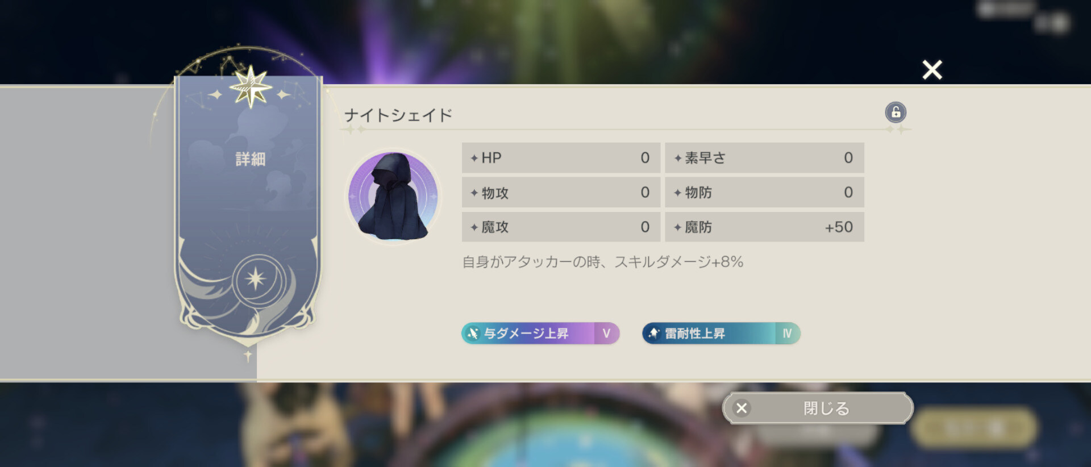This screenshot has width=1091, height=467.
Task: Select the 魔防 +50 stat row
Action: pyautogui.click(x=764, y=227)
